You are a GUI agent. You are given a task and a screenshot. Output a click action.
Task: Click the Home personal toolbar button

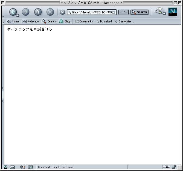[13, 21]
